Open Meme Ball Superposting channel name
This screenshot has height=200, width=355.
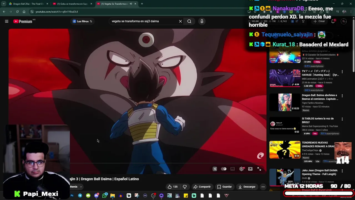320,126
